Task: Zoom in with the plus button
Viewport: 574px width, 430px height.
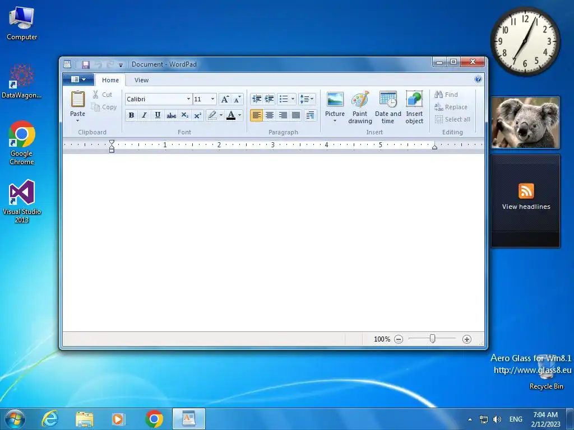Action: coord(467,339)
